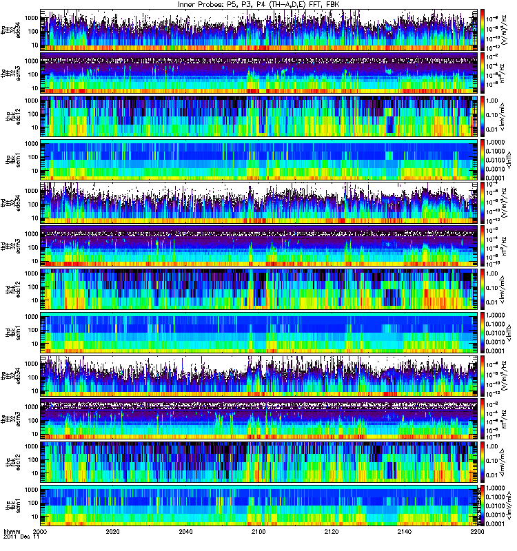
Task: Click the 'the fbk scm1' panel label
Action: (13, 506)
